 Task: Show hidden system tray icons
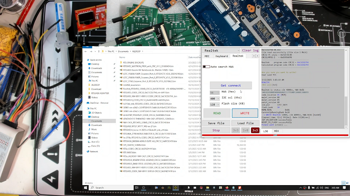pos(301,188)
